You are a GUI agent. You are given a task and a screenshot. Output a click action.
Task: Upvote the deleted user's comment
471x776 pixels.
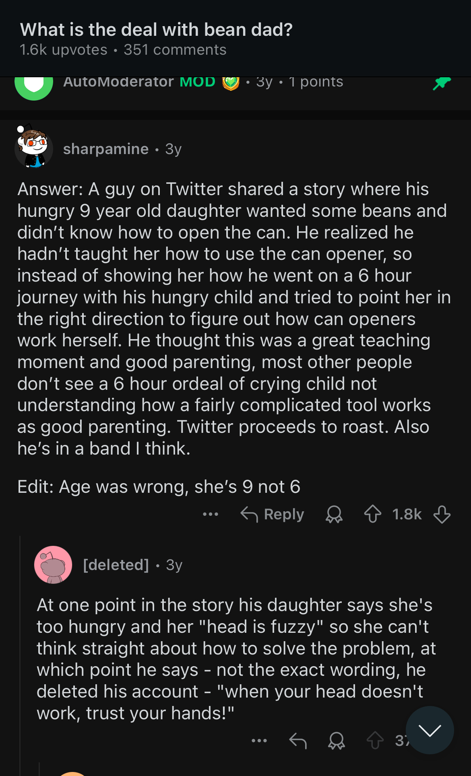click(375, 741)
